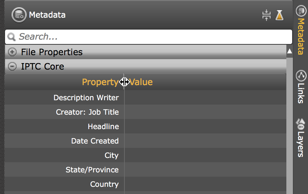Click the Links icon in side dock
308x194 pixels.
(300, 76)
